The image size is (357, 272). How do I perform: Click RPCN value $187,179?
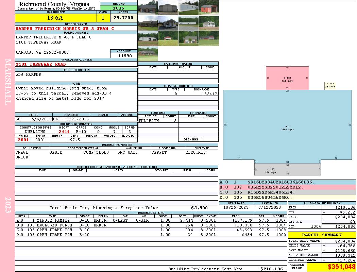tap(242, 220)
